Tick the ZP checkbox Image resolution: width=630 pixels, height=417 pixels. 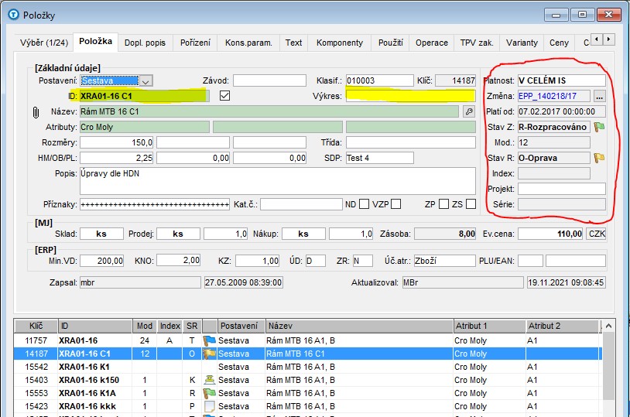click(443, 204)
